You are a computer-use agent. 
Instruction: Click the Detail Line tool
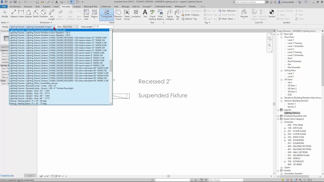point(86,15)
